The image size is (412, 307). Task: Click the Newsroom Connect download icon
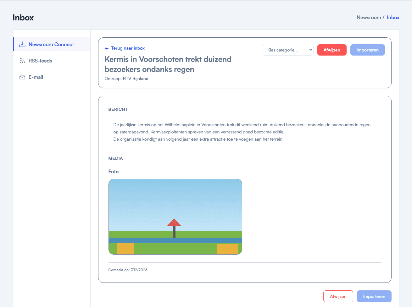point(22,44)
